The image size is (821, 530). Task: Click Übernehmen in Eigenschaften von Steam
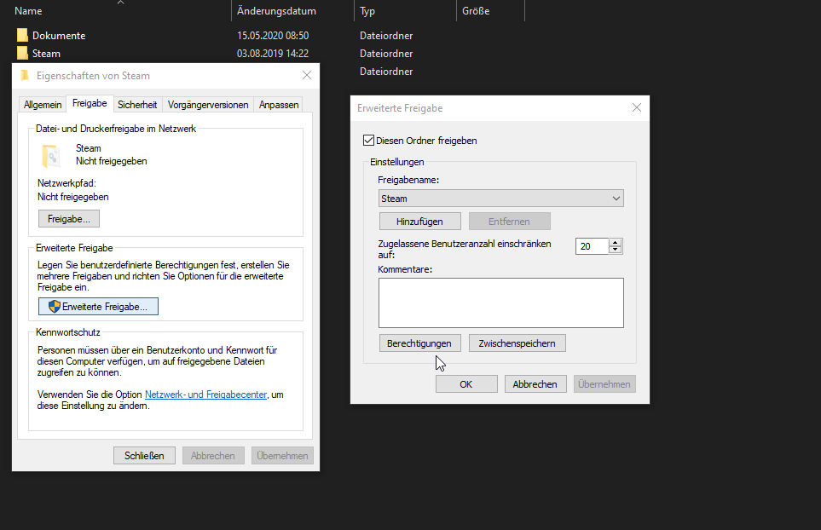[x=282, y=456]
